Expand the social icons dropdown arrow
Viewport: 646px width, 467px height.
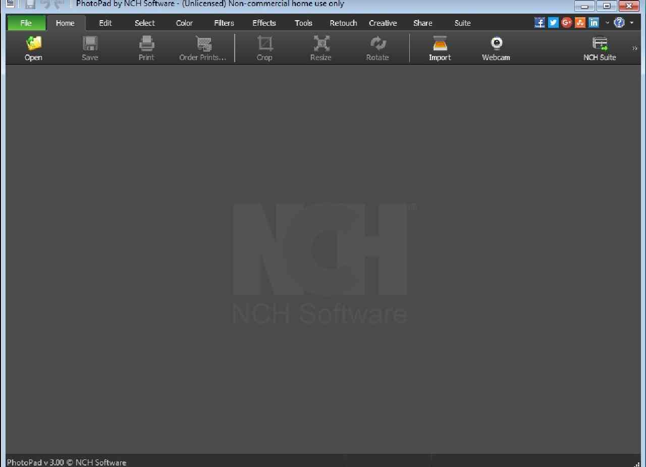pyautogui.click(x=607, y=23)
